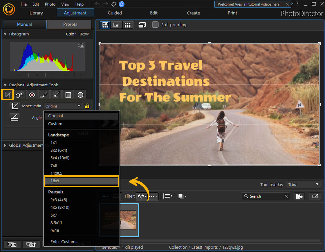
Task: Select the Radial Filter tool
Action: pyautogui.click(x=80, y=94)
